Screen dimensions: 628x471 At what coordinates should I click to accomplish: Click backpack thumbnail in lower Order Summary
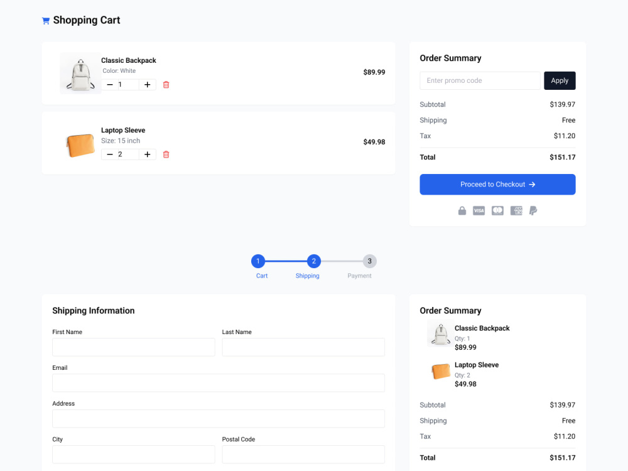(441, 333)
